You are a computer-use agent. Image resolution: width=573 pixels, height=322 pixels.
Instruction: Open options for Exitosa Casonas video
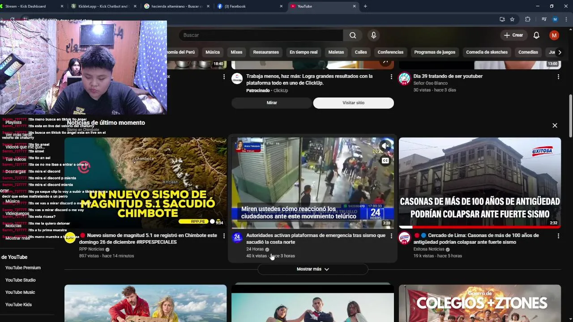[558, 236]
